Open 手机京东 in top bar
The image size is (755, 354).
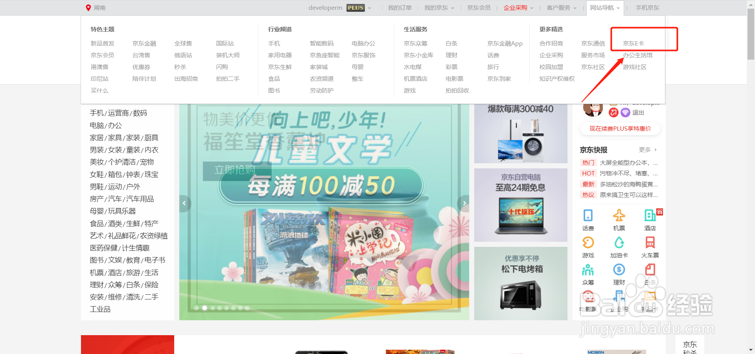pyautogui.click(x=647, y=7)
